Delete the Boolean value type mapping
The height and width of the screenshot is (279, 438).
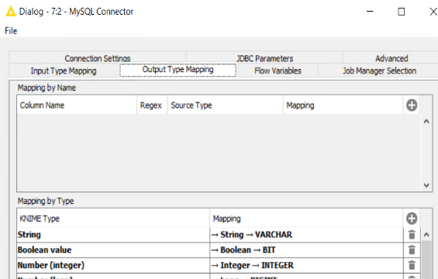tap(412, 250)
